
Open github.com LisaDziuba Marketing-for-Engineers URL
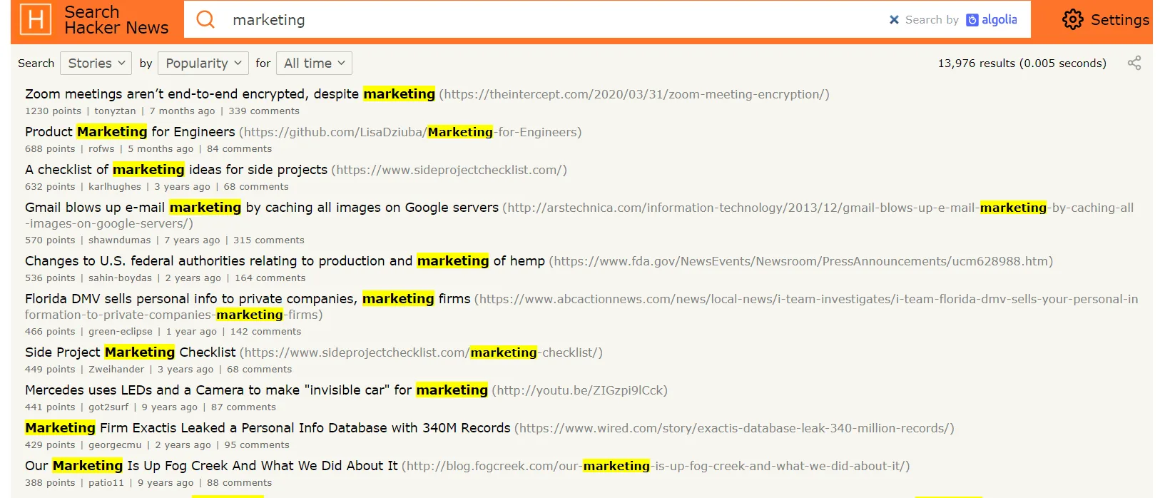coord(410,132)
